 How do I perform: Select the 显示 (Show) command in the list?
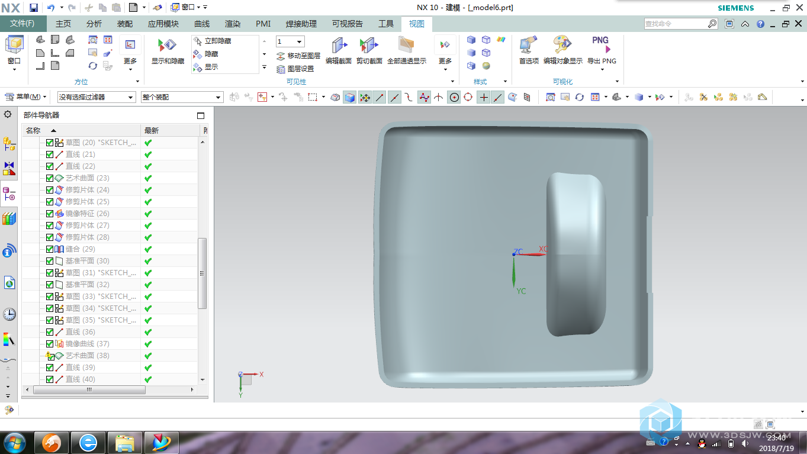pyautogui.click(x=212, y=67)
